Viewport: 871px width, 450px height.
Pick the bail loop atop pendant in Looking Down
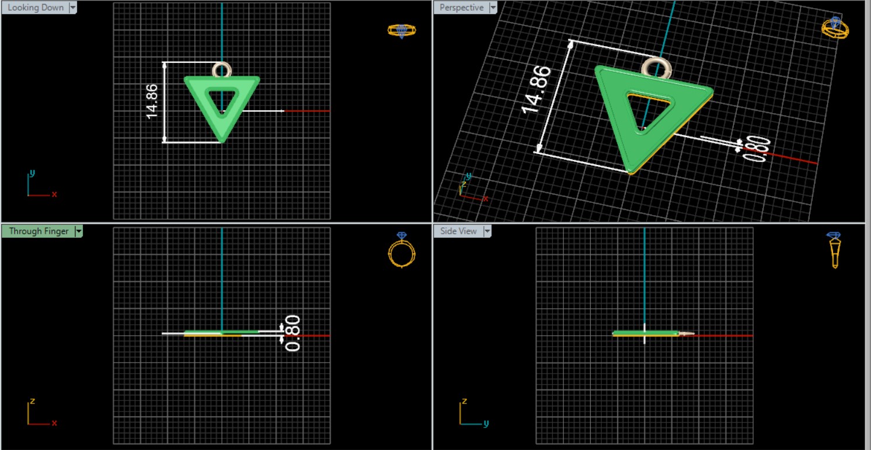pyautogui.click(x=222, y=69)
